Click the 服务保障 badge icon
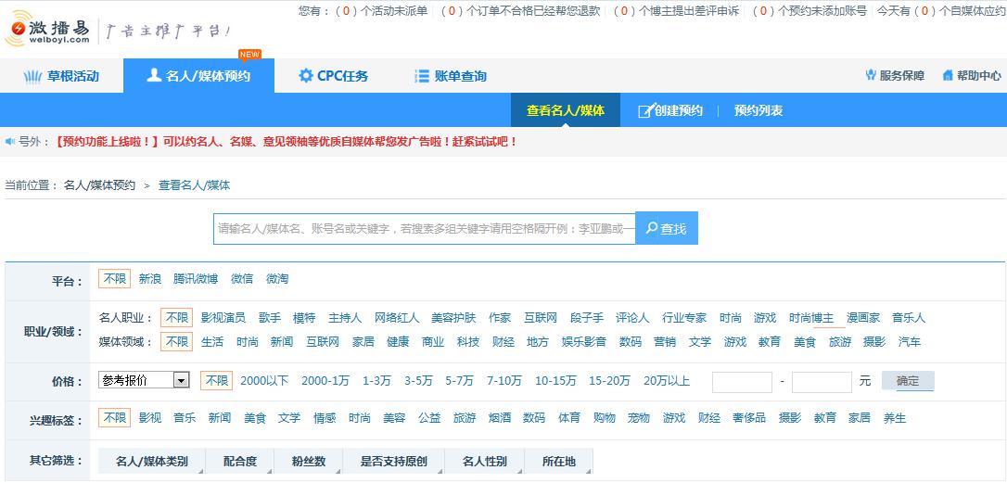Image resolution: width=1007 pixels, height=483 pixels. [871, 76]
